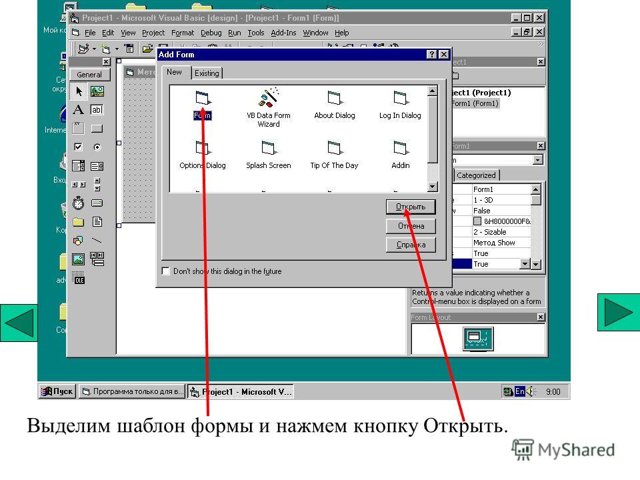640x480 pixels.
Task: Expand the Add Project toolbar dropdown arrow
Action: point(94,49)
